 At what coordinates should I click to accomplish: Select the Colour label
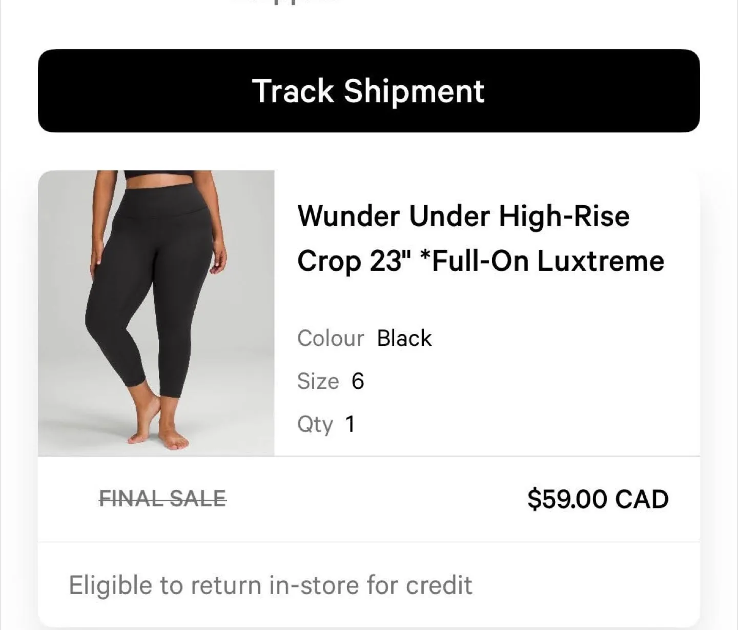[x=330, y=339]
